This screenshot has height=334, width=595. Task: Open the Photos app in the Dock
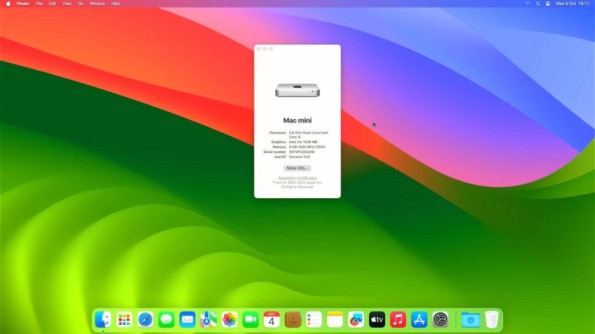pos(230,320)
